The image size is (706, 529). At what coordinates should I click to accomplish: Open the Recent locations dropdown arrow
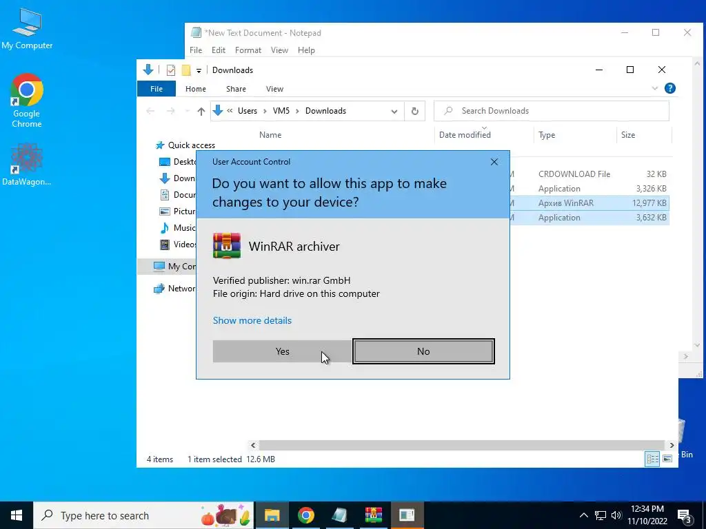[188, 111]
